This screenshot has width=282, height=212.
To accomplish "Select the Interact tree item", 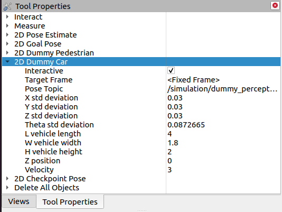I will 28,17.
